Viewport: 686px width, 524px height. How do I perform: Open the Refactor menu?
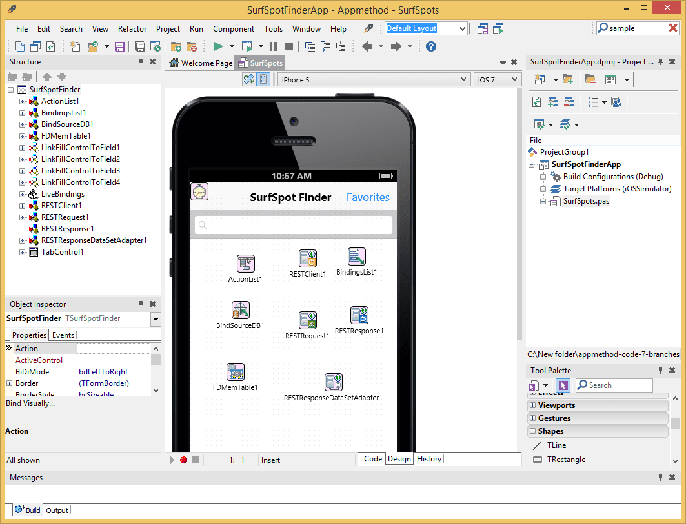[x=132, y=29]
